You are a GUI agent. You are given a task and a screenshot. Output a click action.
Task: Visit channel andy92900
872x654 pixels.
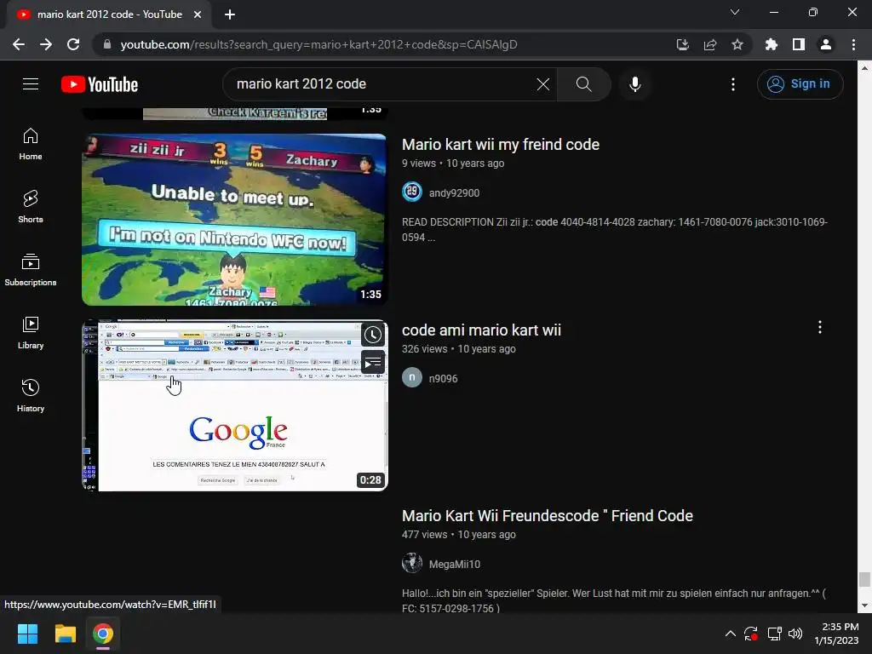click(x=454, y=193)
